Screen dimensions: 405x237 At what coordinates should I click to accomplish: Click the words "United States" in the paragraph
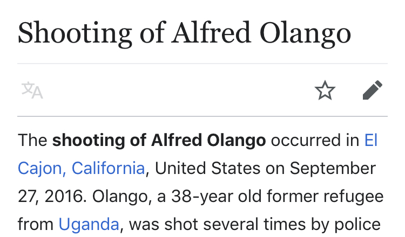[x=207, y=168]
